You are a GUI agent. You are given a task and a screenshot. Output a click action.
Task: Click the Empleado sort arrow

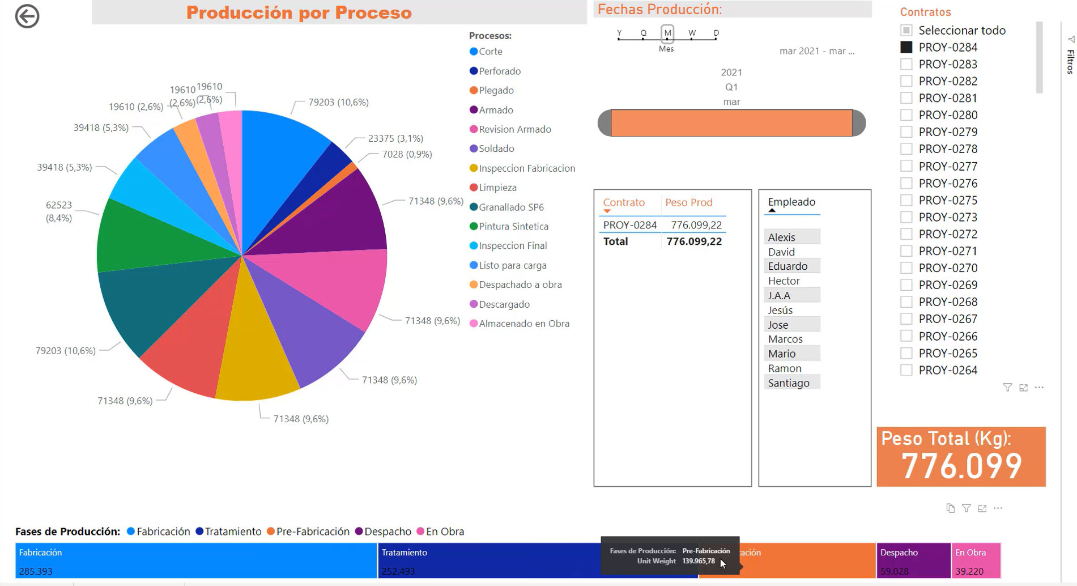pyautogui.click(x=772, y=210)
